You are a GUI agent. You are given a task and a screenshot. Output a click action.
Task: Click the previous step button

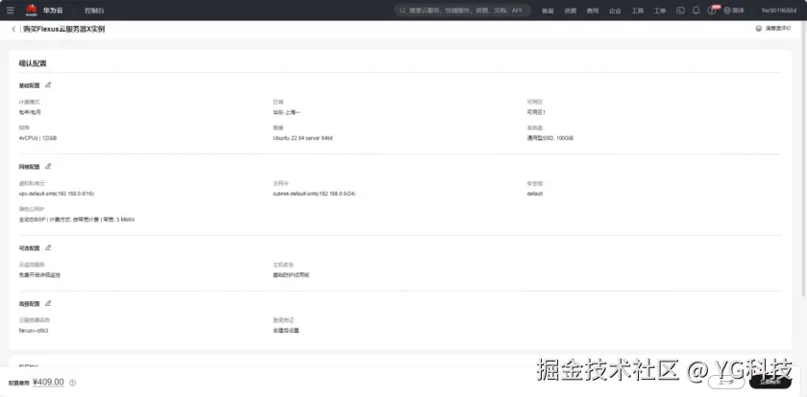click(726, 382)
